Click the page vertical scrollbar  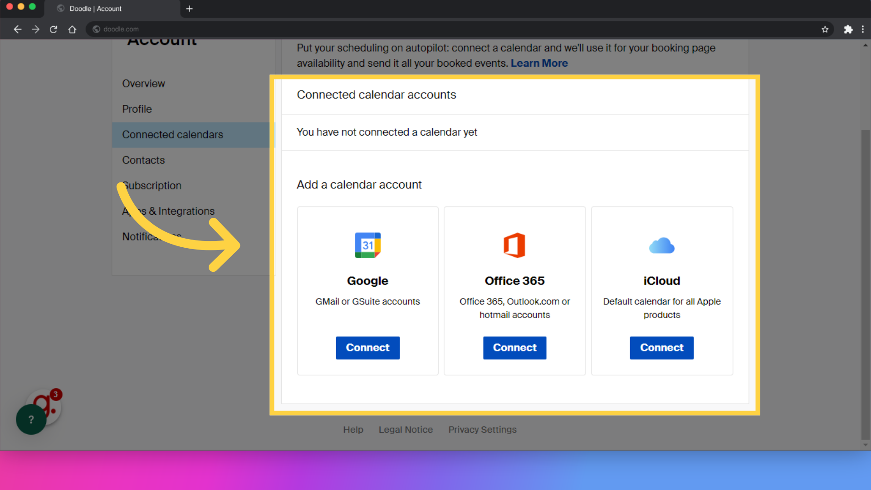[x=866, y=284]
